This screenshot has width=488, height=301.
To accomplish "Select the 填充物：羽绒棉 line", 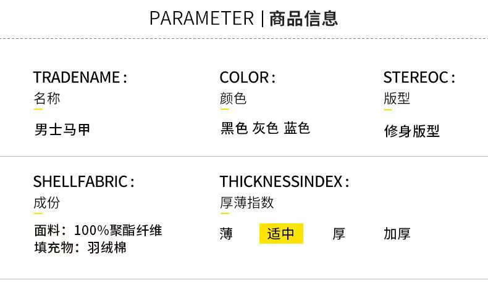I will click(x=80, y=248).
